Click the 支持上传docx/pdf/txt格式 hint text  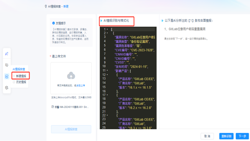point(71,97)
